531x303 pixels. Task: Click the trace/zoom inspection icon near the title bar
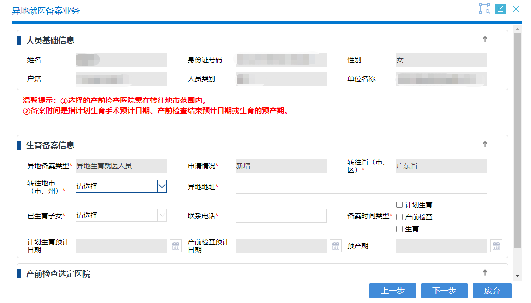click(x=484, y=9)
